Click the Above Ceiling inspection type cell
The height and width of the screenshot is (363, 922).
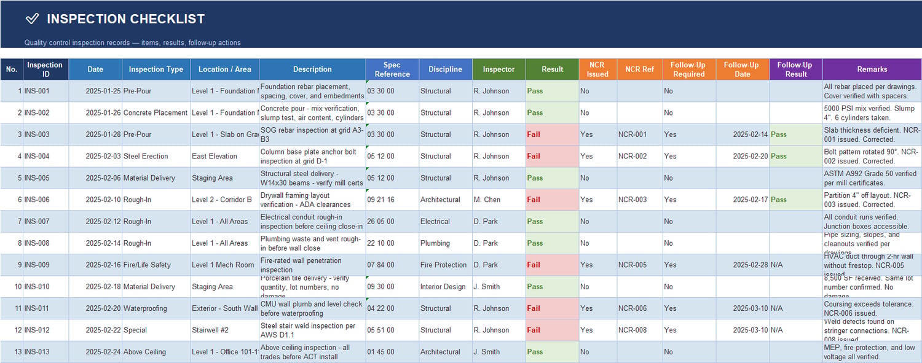[156, 352]
